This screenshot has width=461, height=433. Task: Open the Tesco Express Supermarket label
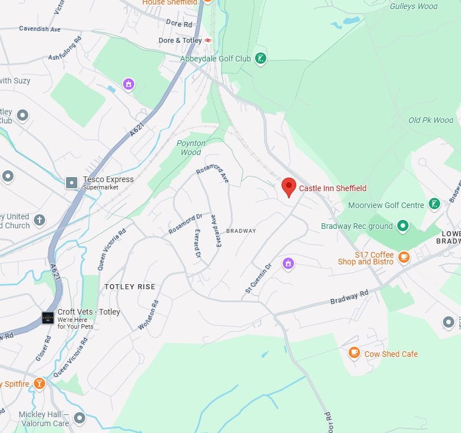108,183
